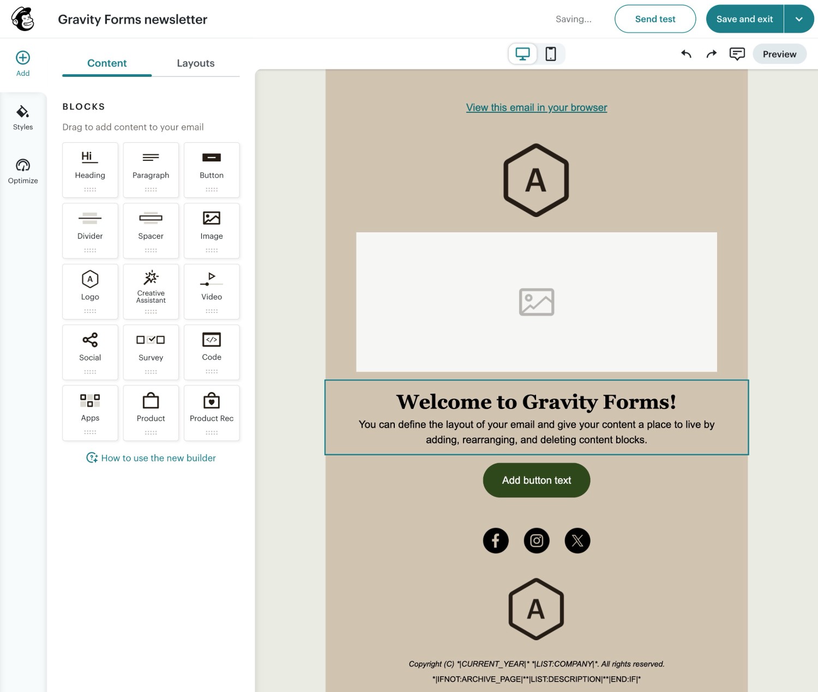Switch to desktop preview mode
This screenshot has height=692, width=818.
[523, 54]
